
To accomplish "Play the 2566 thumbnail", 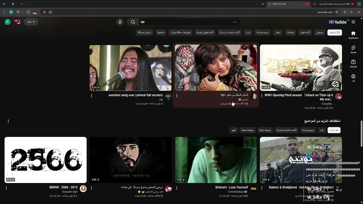I will pos(45,160).
